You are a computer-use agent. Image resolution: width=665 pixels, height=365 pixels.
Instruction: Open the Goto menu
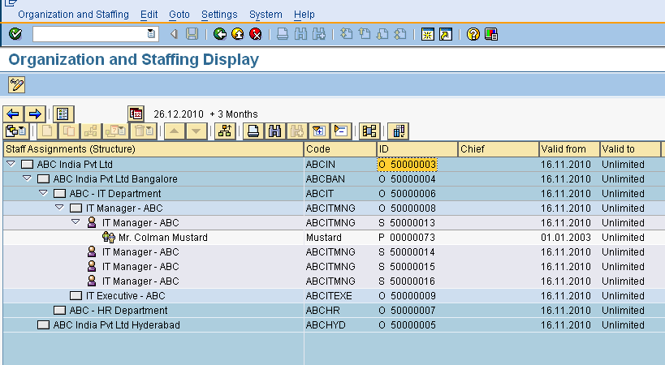pyautogui.click(x=179, y=15)
